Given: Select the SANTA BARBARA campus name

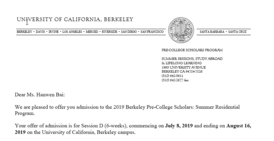Looking at the screenshot, I should [212, 32].
